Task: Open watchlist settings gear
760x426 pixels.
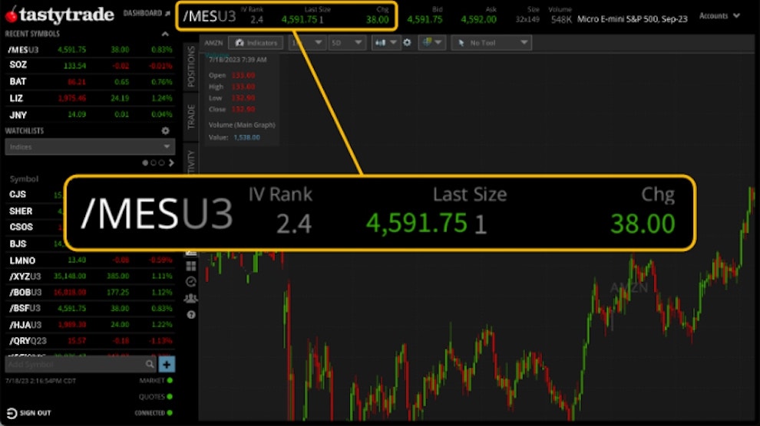Action: [165, 130]
